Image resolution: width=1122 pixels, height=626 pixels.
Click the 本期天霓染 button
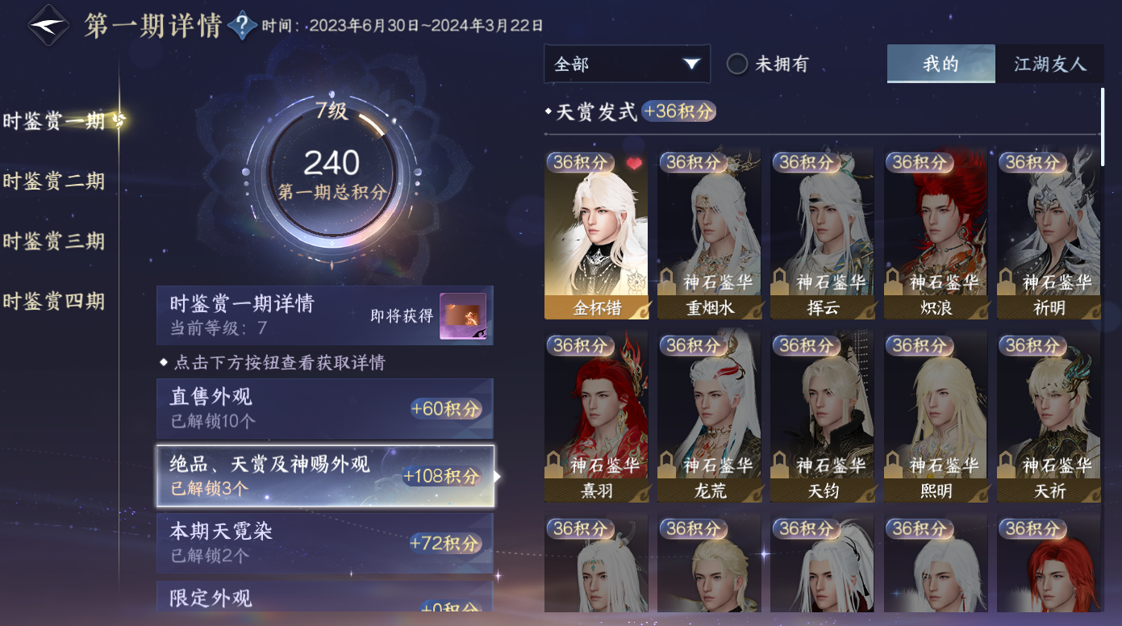325,543
